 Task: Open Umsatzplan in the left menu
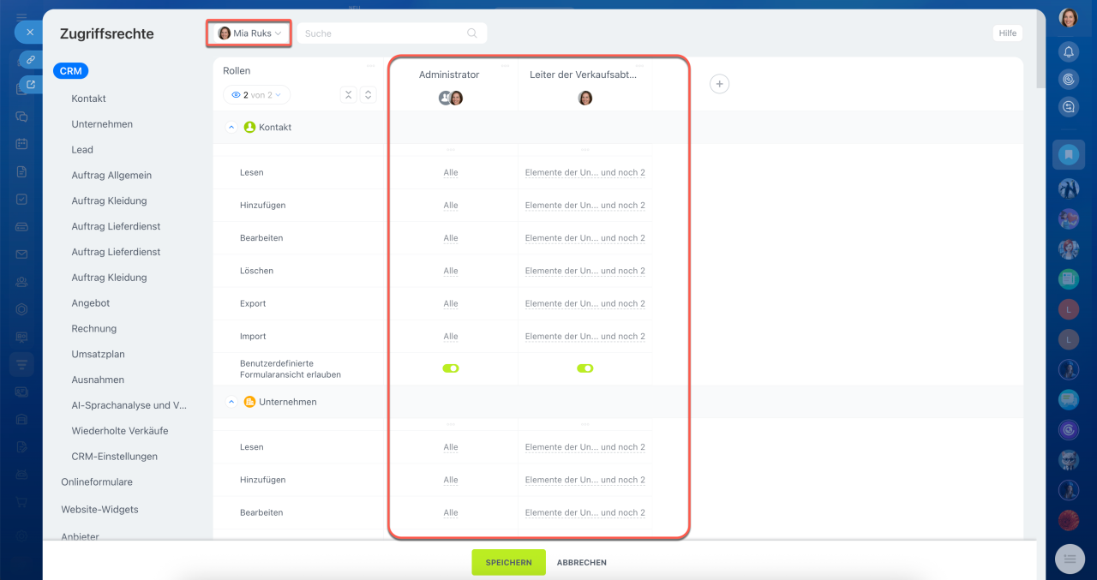coord(98,355)
